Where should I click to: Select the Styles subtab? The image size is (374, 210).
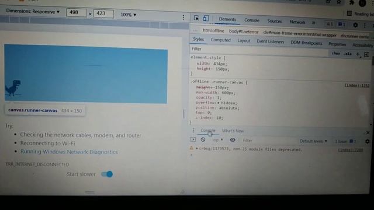[x=199, y=39]
